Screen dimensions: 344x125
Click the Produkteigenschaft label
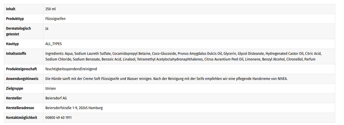[x=22, y=69]
